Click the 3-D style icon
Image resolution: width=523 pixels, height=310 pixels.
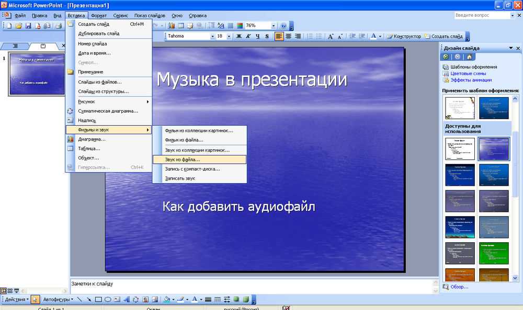pyautogui.click(x=246, y=300)
